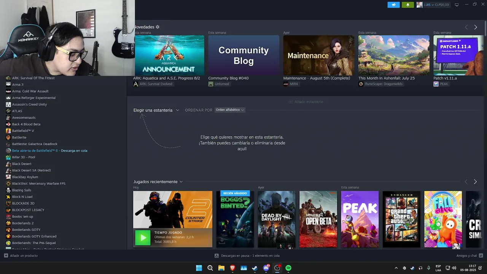Image resolution: width=487 pixels, height=274 pixels.
Task: Open the Amigos y chat friends icon
Action: 481,256
